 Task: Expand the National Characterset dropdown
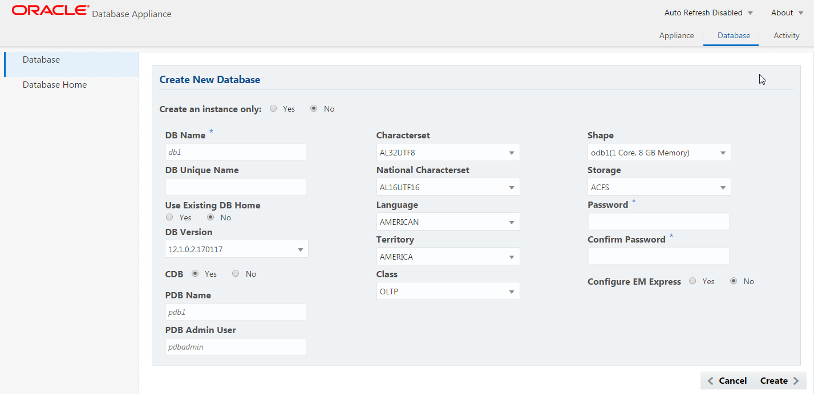[x=448, y=187]
